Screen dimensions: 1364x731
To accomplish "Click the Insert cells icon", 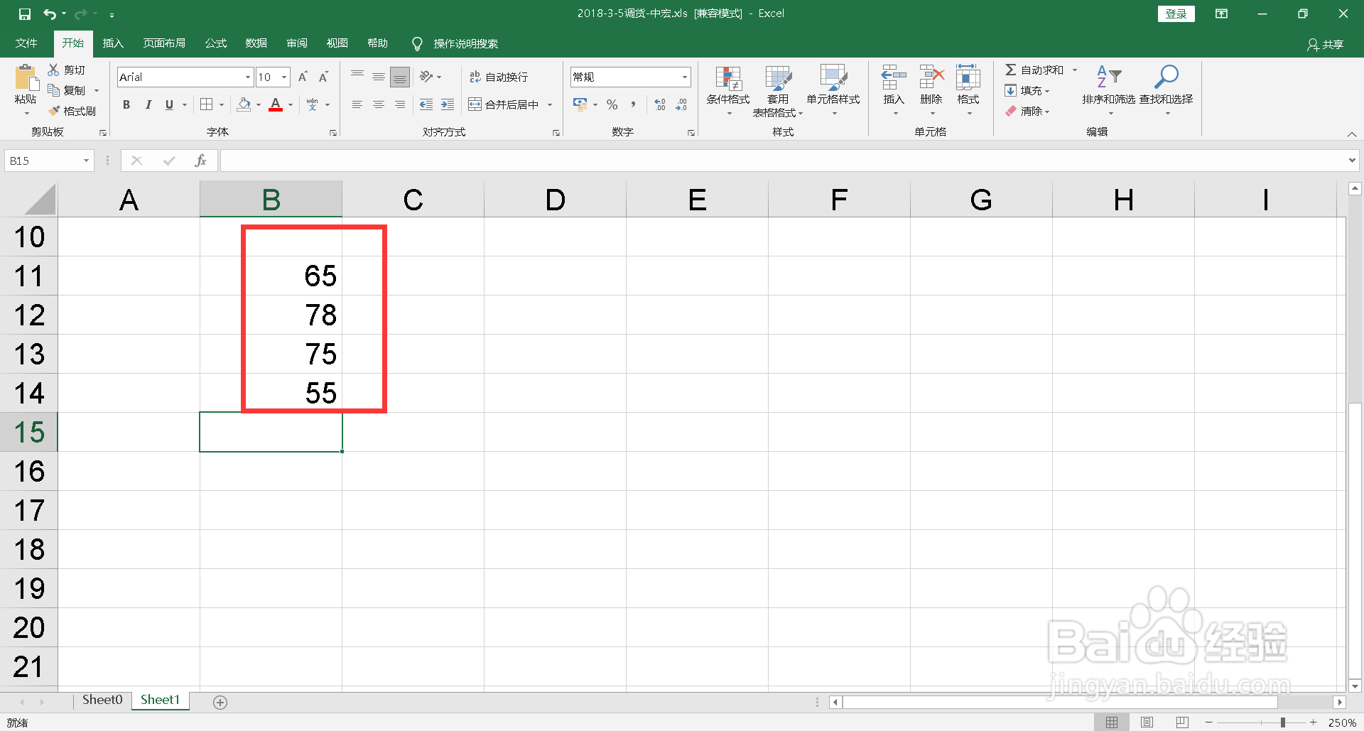I will [x=894, y=77].
